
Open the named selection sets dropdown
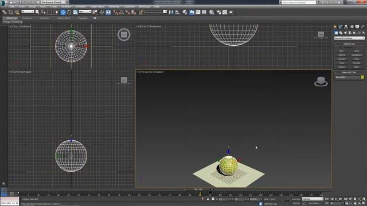tap(155, 11)
